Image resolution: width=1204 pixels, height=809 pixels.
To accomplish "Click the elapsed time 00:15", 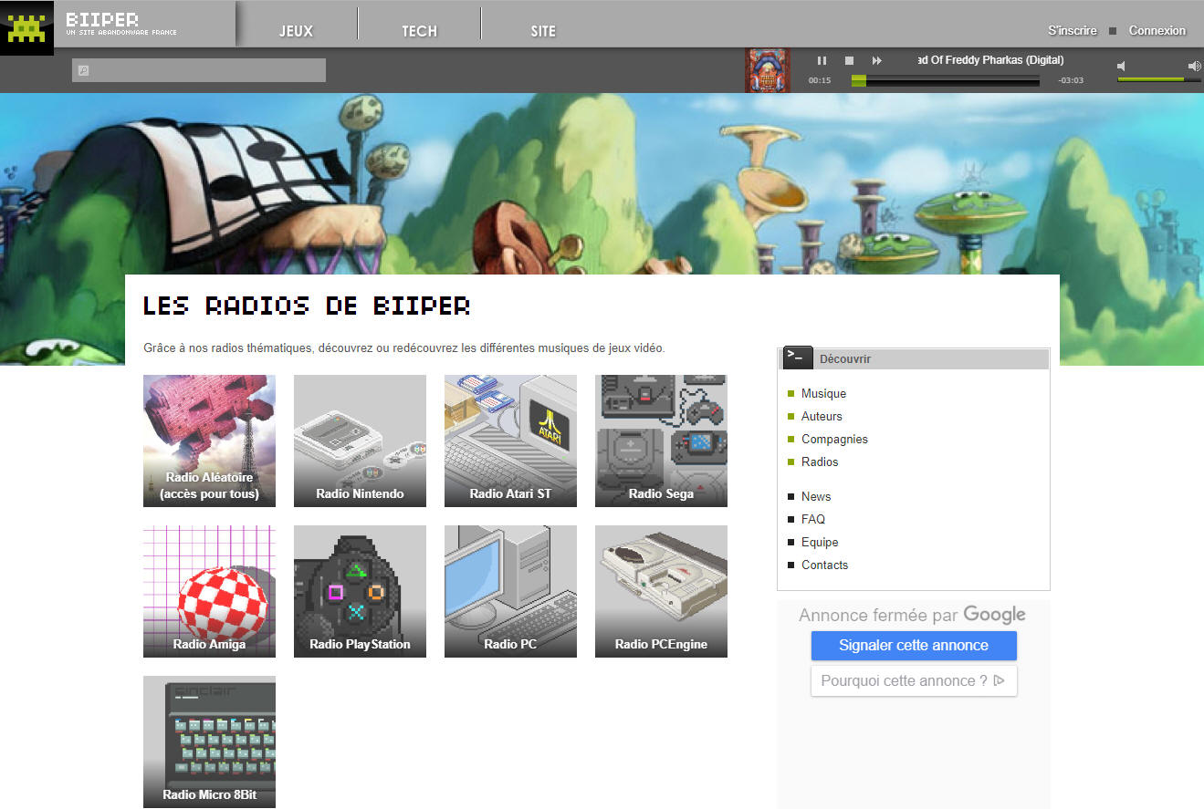I will tap(820, 80).
